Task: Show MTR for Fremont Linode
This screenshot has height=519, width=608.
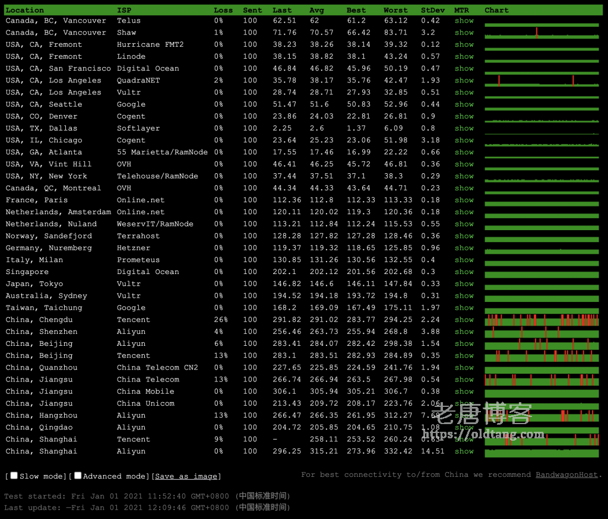Action: (464, 56)
